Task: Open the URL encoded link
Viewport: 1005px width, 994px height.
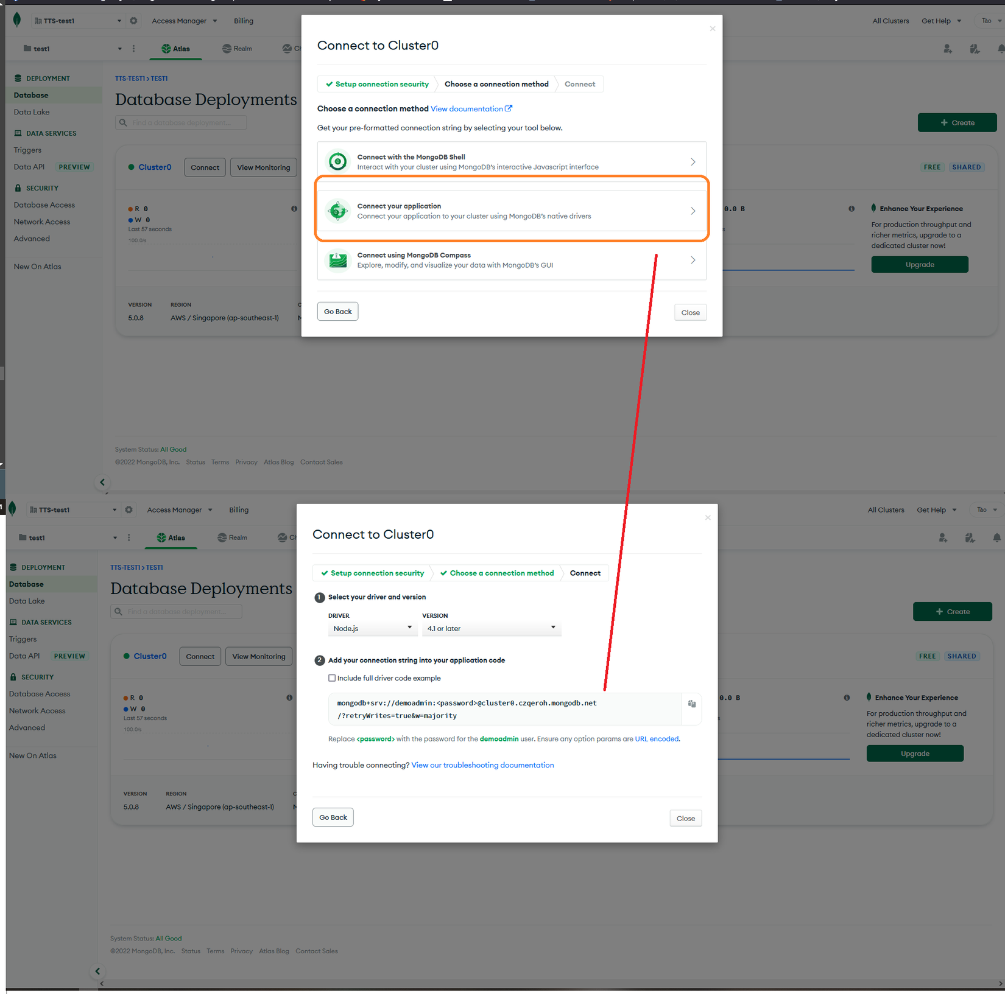Action: pyautogui.click(x=657, y=739)
